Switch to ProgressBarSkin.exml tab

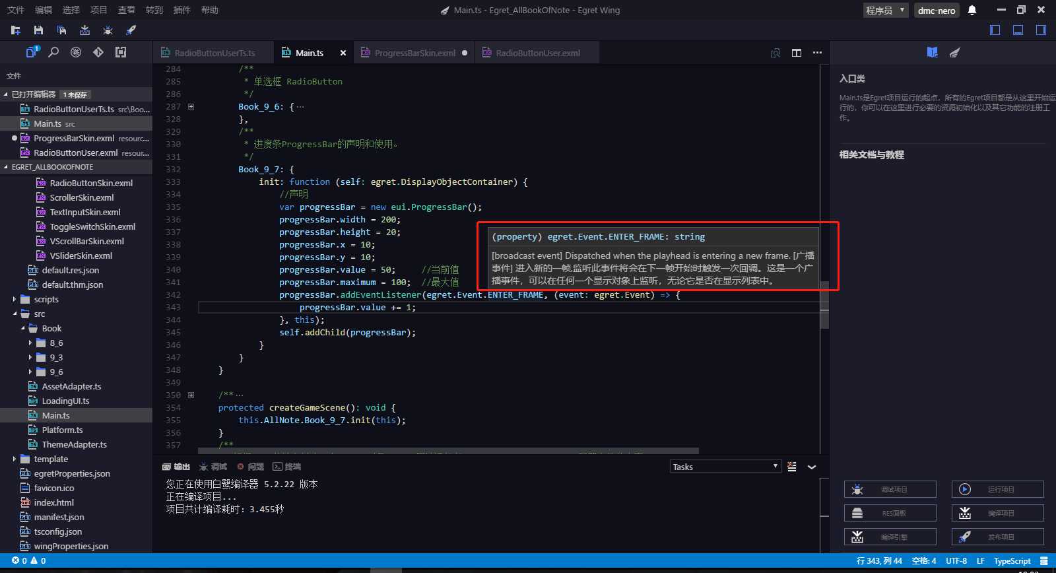414,53
